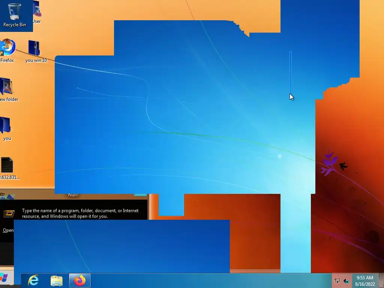The image size is (384, 288).
Task: Open the Start menu orb
Action: pos(4,278)
